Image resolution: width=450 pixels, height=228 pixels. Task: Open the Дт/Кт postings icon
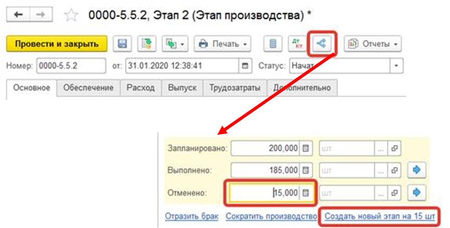point(297,44)
